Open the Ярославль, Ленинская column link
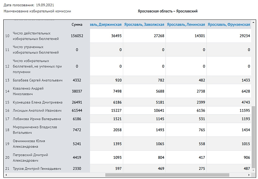258x179 pixels. tap(186, 25)
